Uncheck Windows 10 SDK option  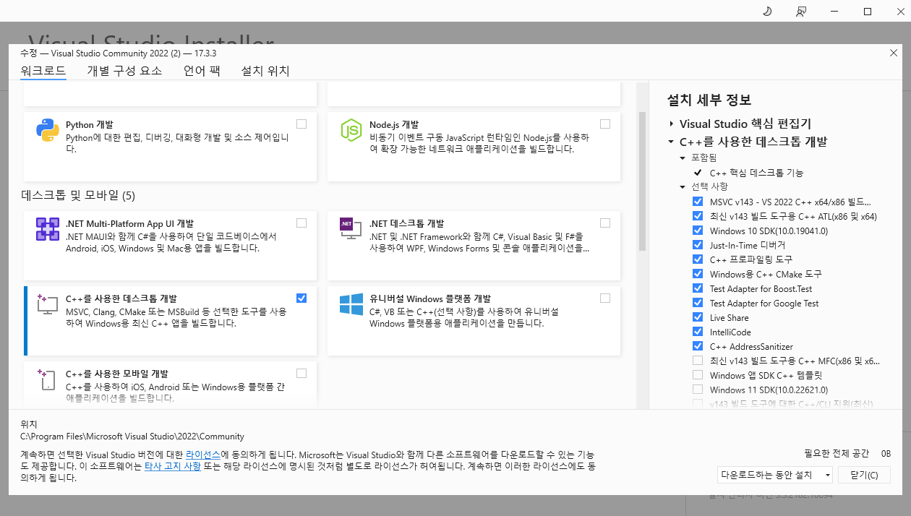[698, 231]
